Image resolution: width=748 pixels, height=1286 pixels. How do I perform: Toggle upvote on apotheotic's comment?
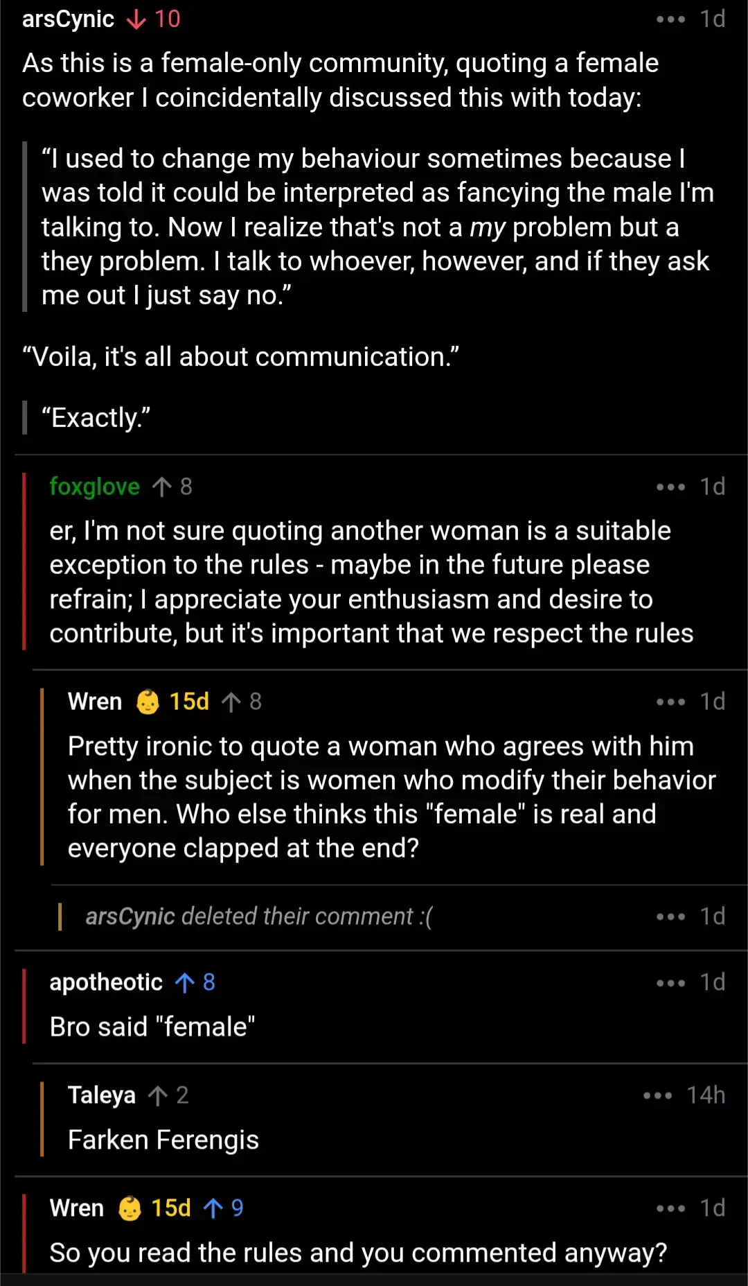coord(185,982)
